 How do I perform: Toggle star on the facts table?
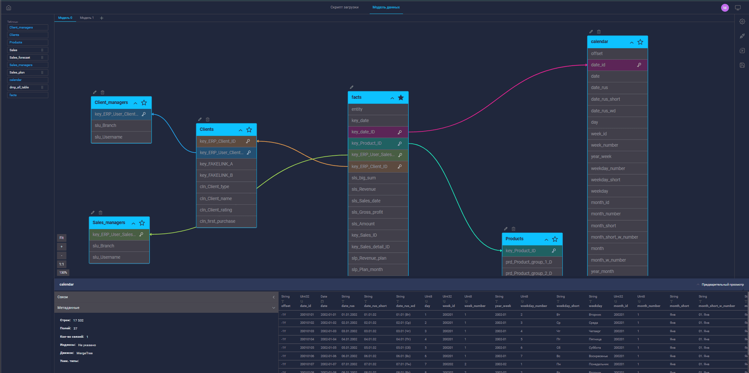tap(401, 98)
